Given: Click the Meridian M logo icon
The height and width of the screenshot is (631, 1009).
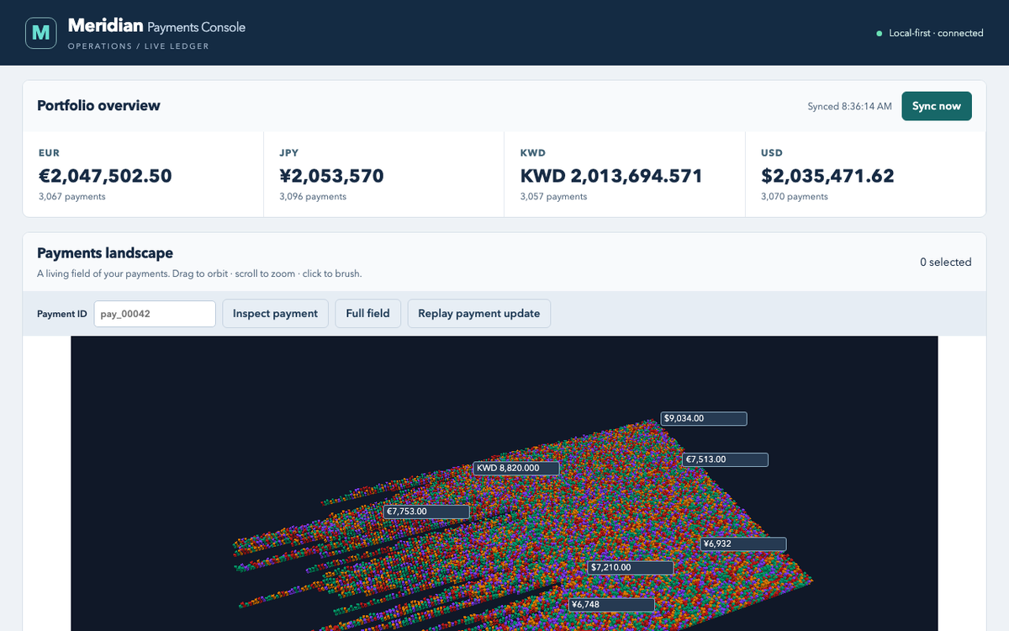Looking at the screenshot, I should (x=40, y=33).
